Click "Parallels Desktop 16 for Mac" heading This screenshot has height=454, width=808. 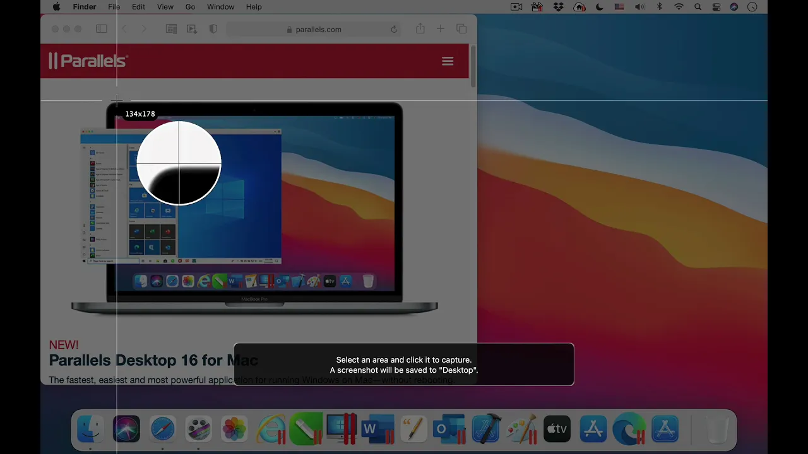pyautogui.click(x=153, y=361)
